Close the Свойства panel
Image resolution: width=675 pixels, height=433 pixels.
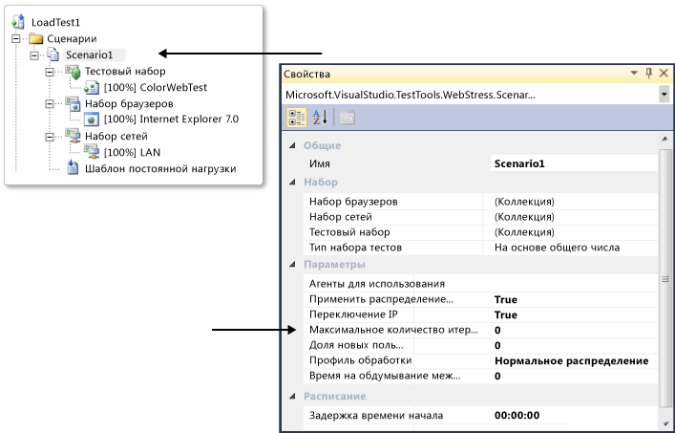(x=664, y=74)
